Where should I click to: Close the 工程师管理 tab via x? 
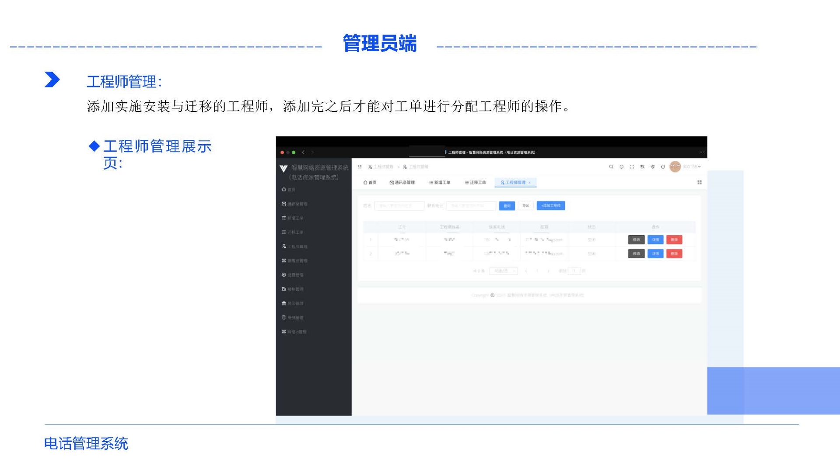tap(529, 183)
